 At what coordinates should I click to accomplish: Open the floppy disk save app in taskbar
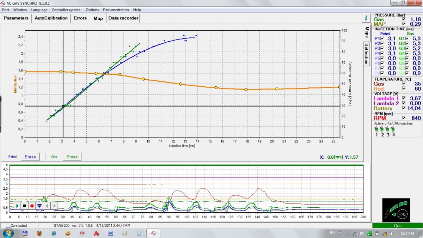[25, 233]
